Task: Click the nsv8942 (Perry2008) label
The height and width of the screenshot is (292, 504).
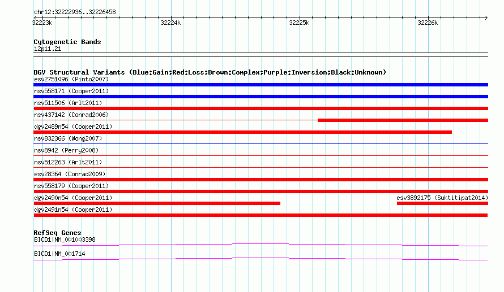Action: pos(66,150)
